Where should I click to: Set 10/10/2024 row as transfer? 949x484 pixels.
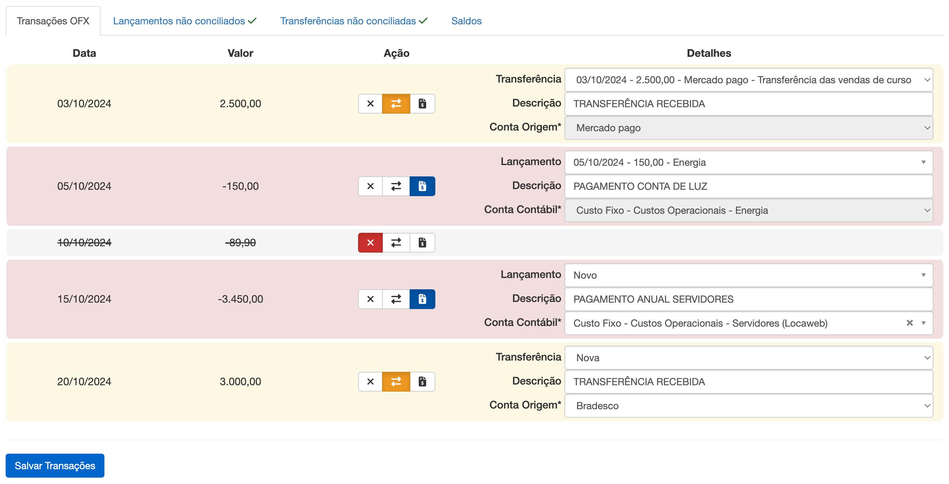[x=396, y=242]
